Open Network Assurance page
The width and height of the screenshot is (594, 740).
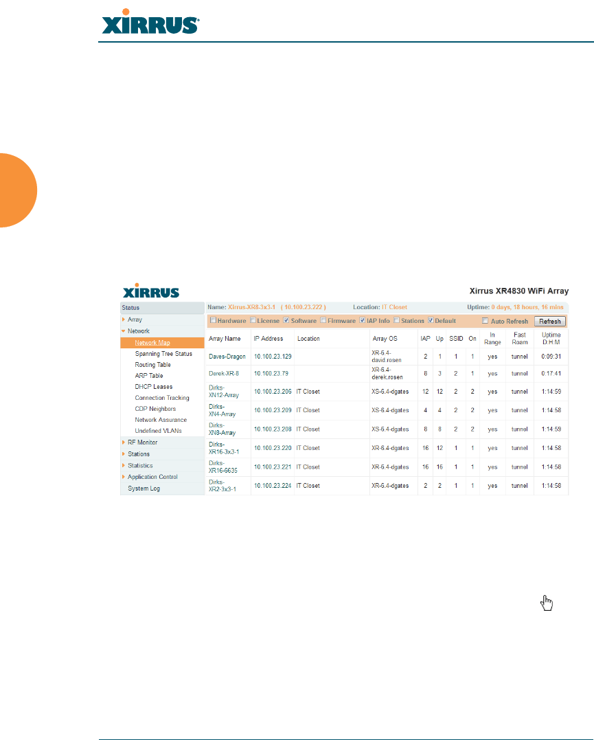pos(161,420)
